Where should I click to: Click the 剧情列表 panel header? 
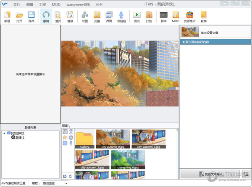30,128
